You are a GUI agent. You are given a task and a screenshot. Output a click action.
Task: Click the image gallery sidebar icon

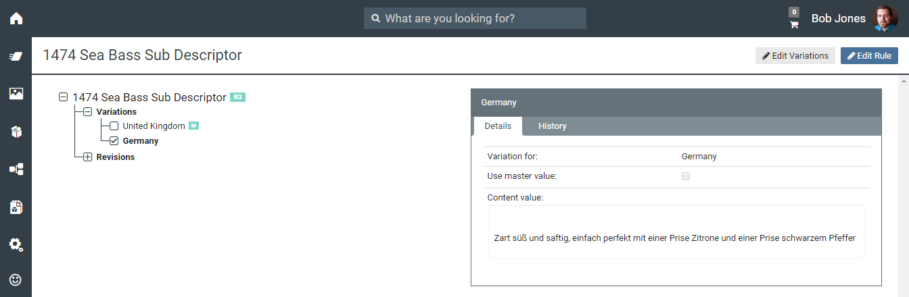tap(16, 93)
